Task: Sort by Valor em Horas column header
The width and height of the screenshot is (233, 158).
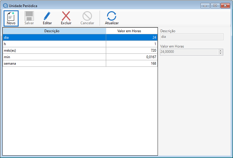Action: pos(132,31)
